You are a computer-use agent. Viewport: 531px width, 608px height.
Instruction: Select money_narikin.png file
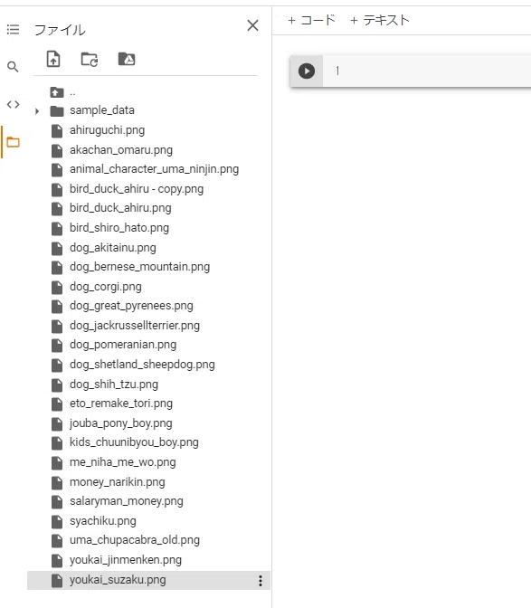pos(117,482)
